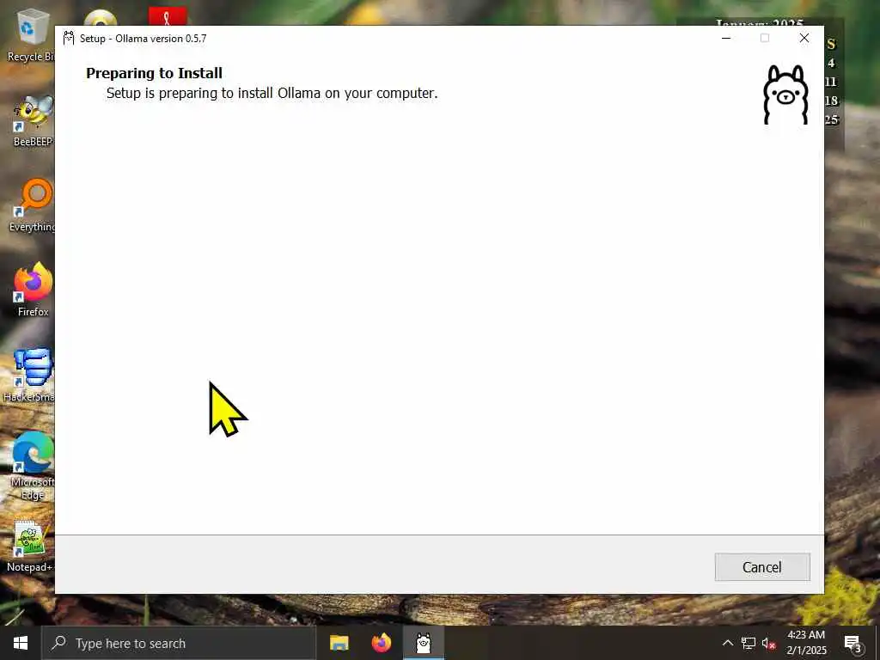The width and height of the screenshot is (880, 660).
Task: Select the HackerSmacker desktop shortcut
Action: pos(30,375)
